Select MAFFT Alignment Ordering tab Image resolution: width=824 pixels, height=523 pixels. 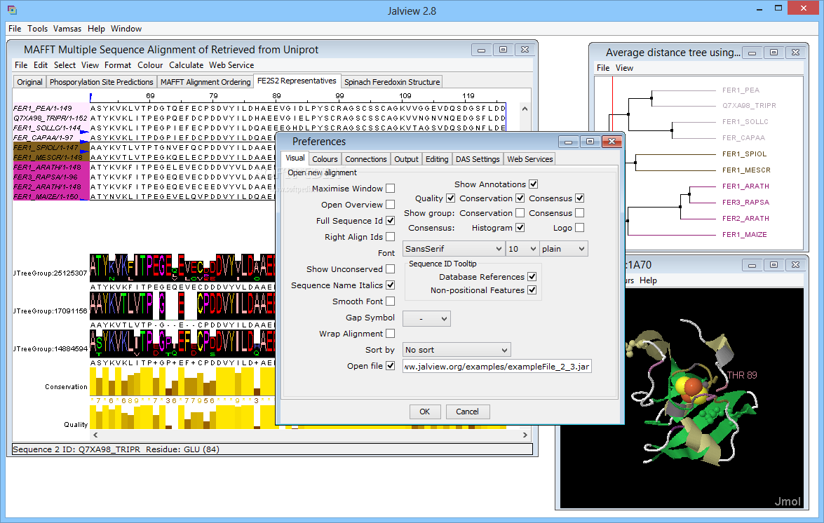click(x=205, y=82)
